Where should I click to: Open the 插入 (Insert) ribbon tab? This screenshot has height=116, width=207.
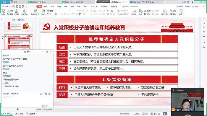point(46,6)
